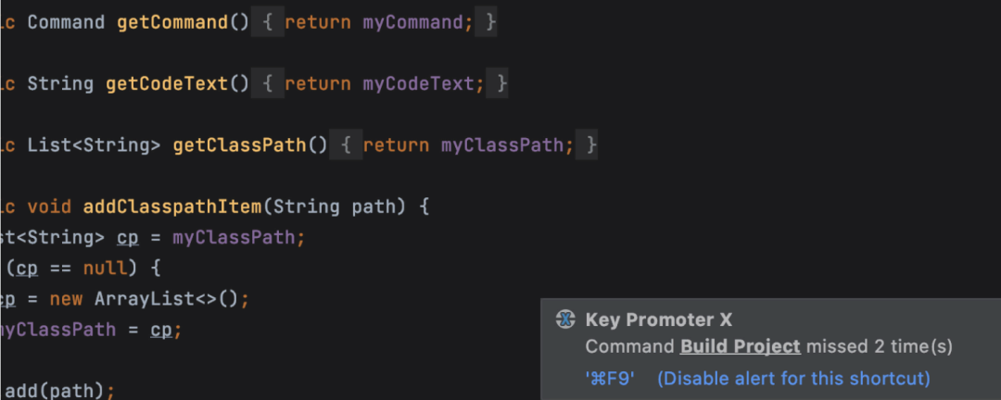Expand the folded getCodeText opening brace
This screenshot has width=1001, height=400.
[268, 83]
